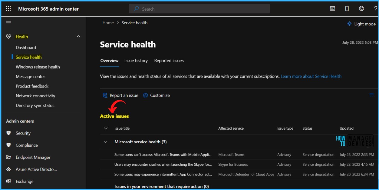This screenshot has height=190, width=379.
Task: Toggle Light mode
Action: click(x=361, y=24)
